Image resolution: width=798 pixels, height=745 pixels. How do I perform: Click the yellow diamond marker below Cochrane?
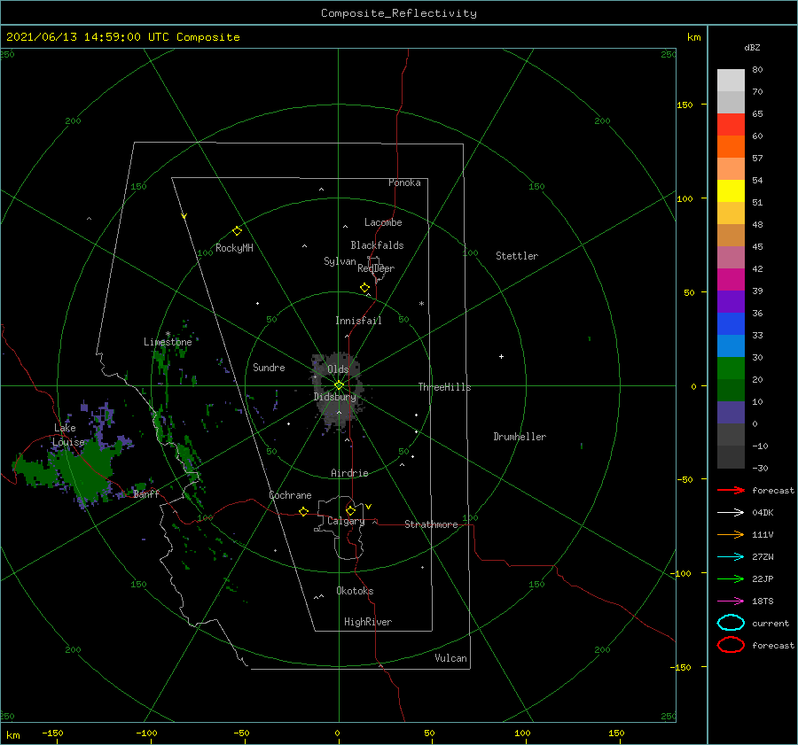304,511
